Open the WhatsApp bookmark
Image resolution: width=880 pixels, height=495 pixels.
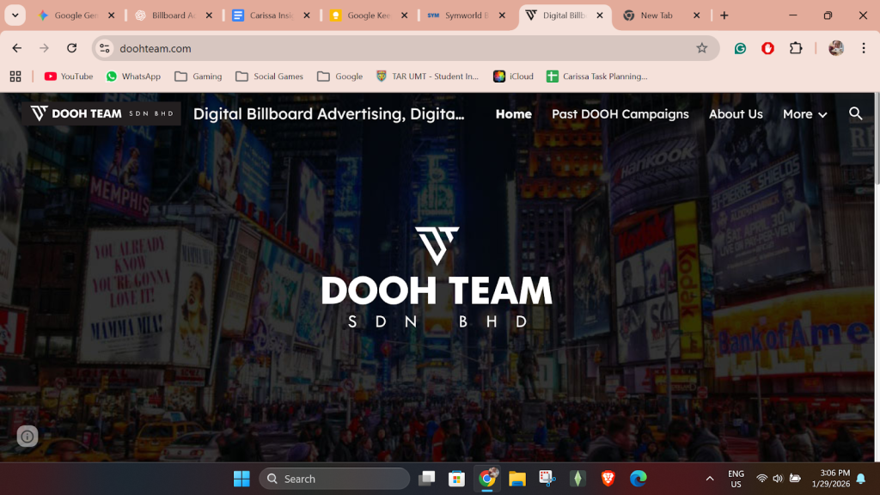coord(133,76)
